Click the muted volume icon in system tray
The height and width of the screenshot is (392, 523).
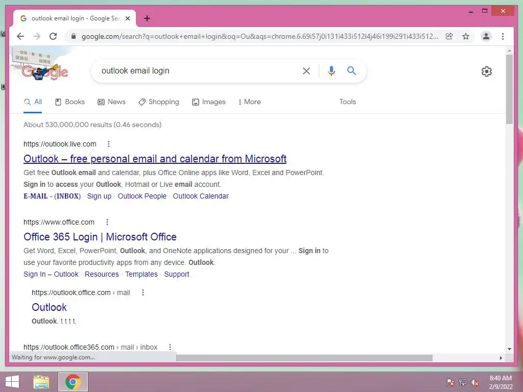474,382
